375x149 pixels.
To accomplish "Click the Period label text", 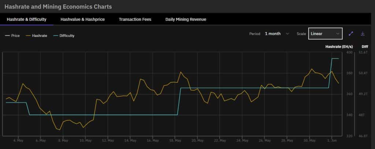I will (x=255, y=34).
